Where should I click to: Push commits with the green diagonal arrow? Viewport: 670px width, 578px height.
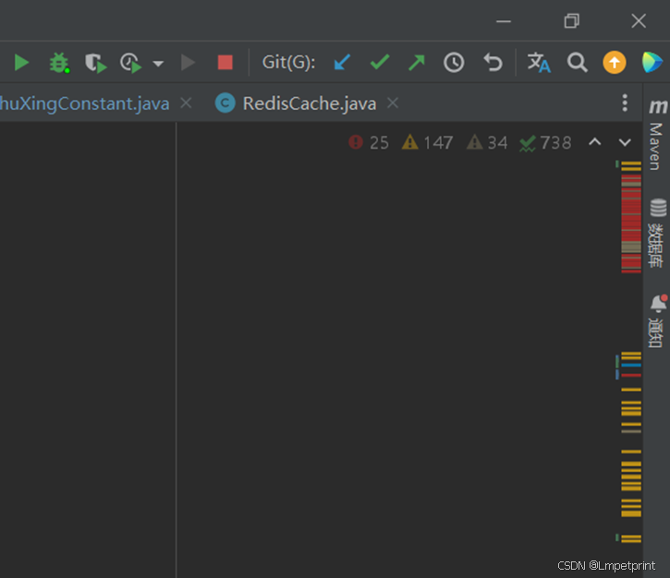417,63
